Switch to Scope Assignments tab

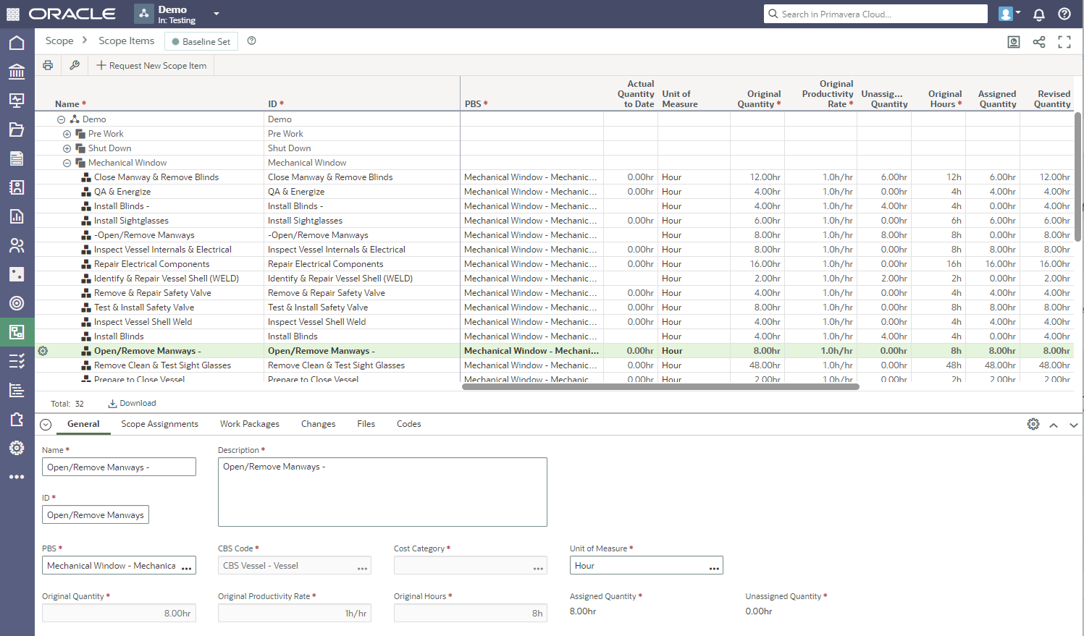click(x=159, y=424)
